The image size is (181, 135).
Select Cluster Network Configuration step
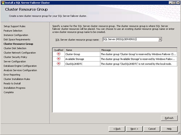20,53
